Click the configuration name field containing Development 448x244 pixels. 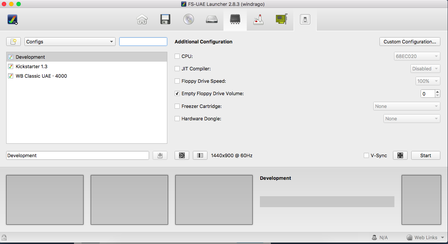point(78,155)
